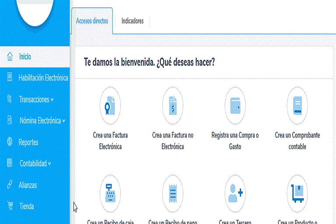Go to Inicio in the sidebar
This screenshot has height=224, width=336.
25,57
